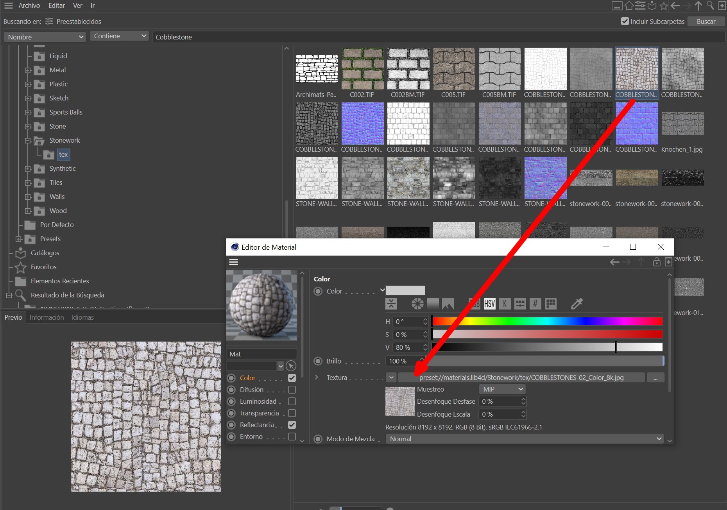Open the Muestreo MIP dropdown
The width and height of the screenshot is (727, 510).
[x=502, y=389]
